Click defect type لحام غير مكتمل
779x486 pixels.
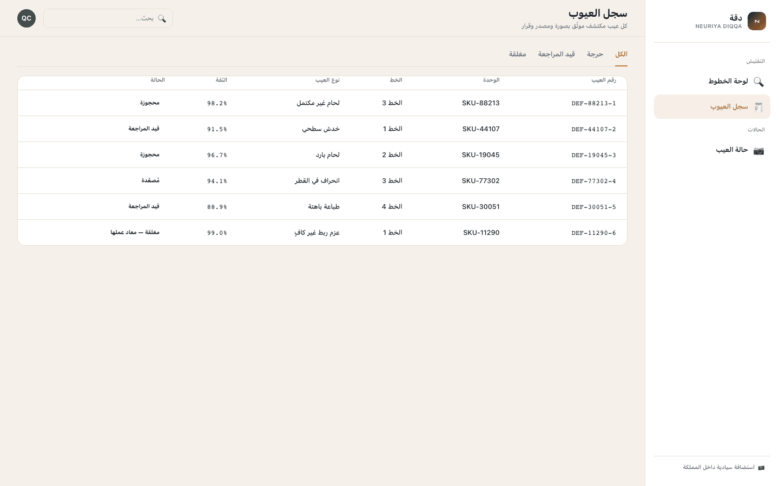[318, 103]
